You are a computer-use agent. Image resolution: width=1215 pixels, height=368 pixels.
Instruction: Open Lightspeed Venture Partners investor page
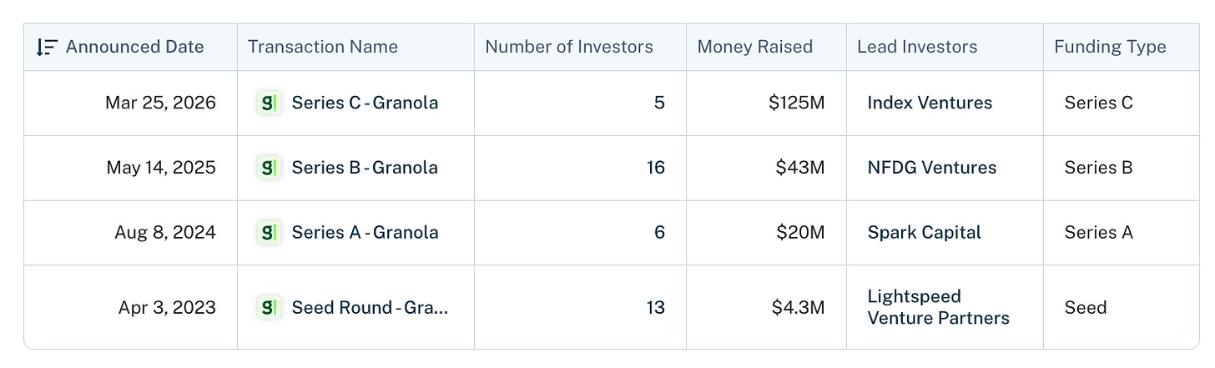[938, 307]
